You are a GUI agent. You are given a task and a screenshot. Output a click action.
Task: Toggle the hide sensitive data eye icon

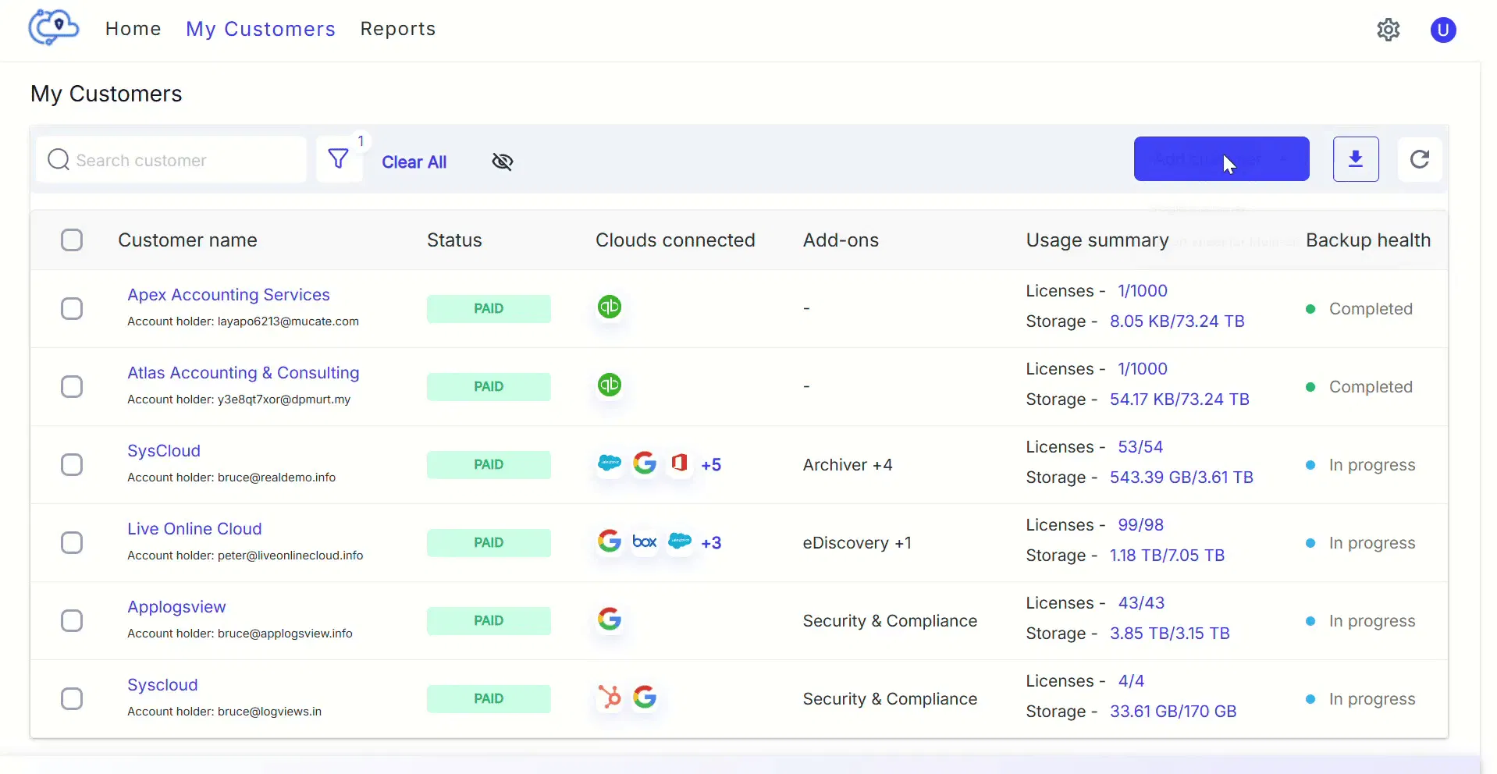(503, 162)
